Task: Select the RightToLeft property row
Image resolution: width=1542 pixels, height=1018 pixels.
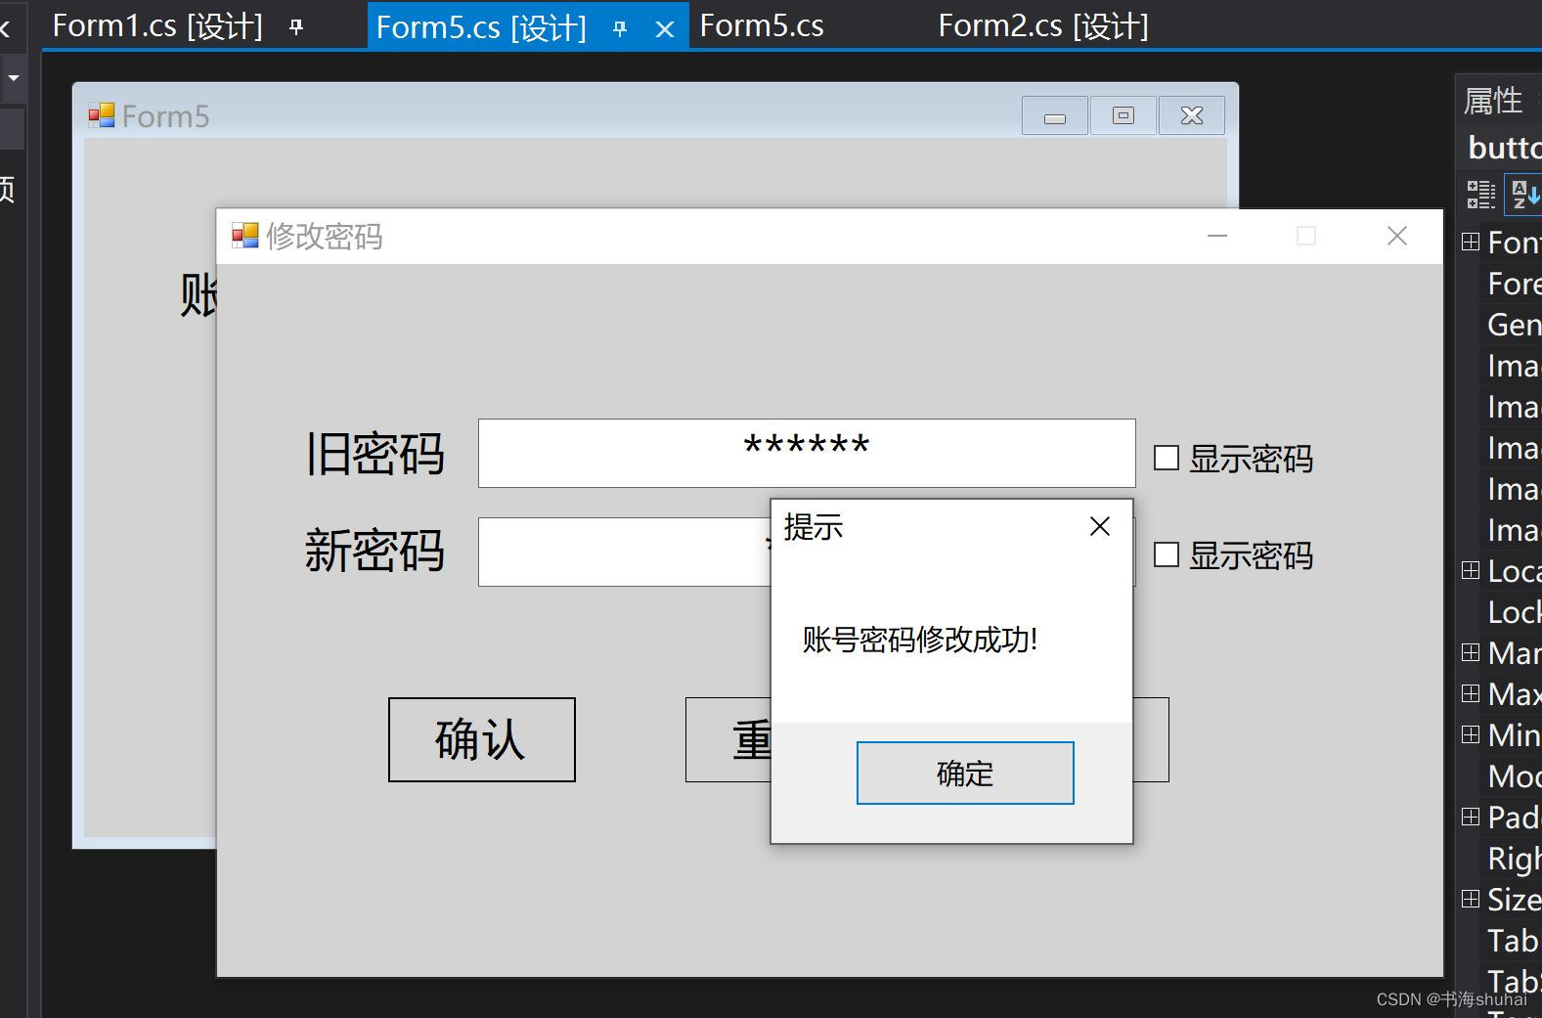Action: coord(1502,859)
